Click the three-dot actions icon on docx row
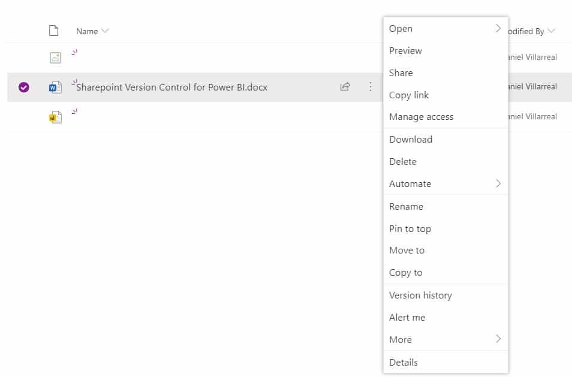Image resolution: width=572 pixels, height=377 pixels. pos(371,87)
